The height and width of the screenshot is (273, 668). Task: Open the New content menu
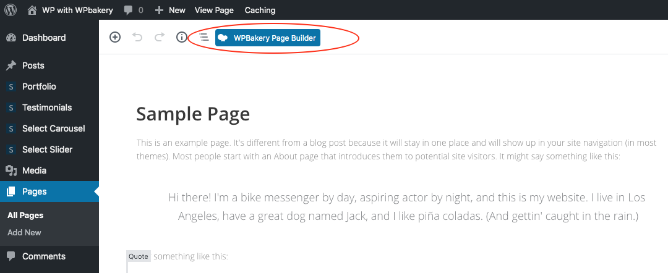(x=170, y=10)
